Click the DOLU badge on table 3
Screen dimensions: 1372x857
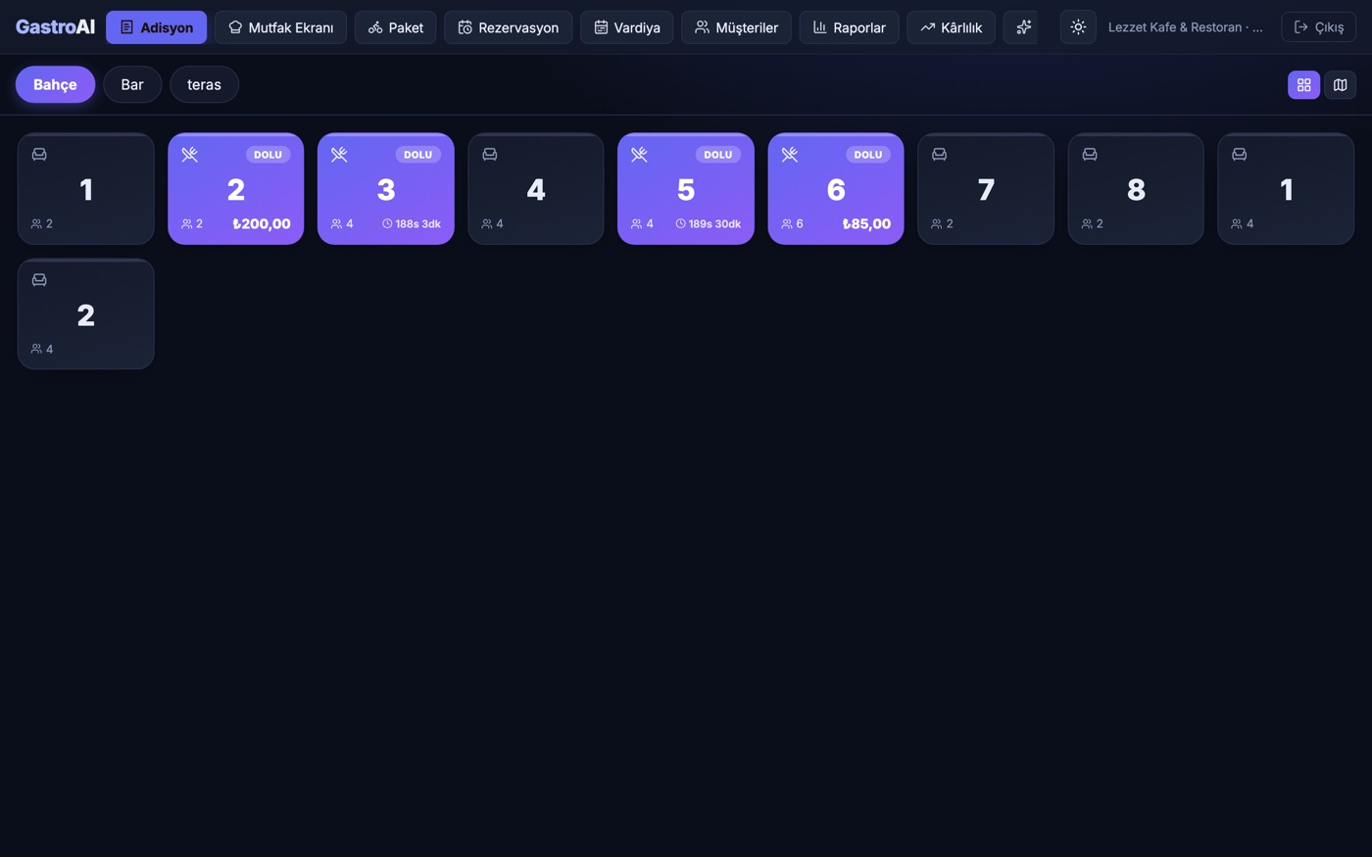point(417,155)
